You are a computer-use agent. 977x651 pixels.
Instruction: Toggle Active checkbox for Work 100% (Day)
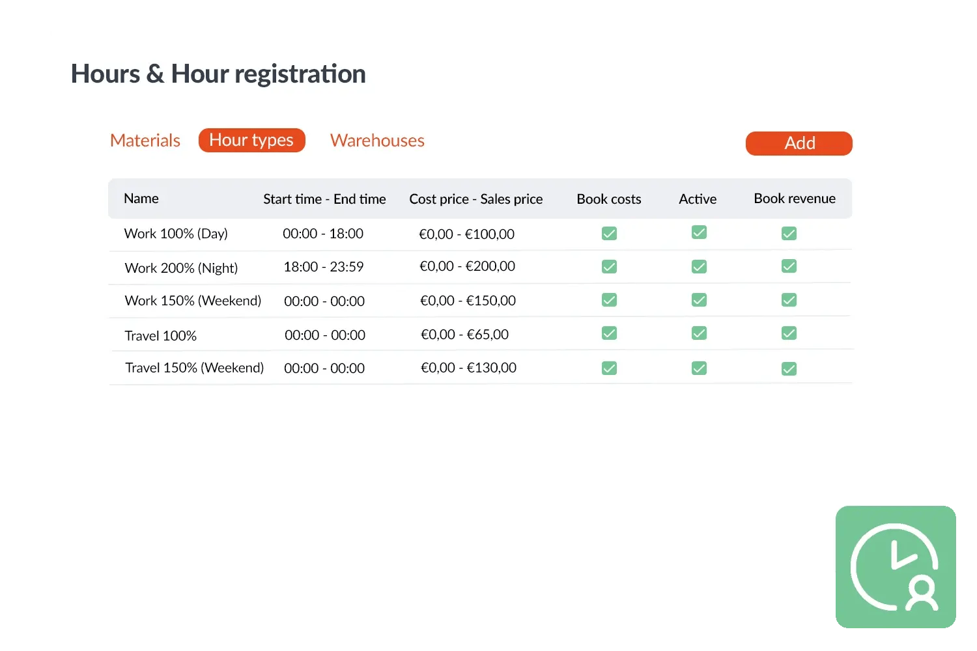point(699,232)
